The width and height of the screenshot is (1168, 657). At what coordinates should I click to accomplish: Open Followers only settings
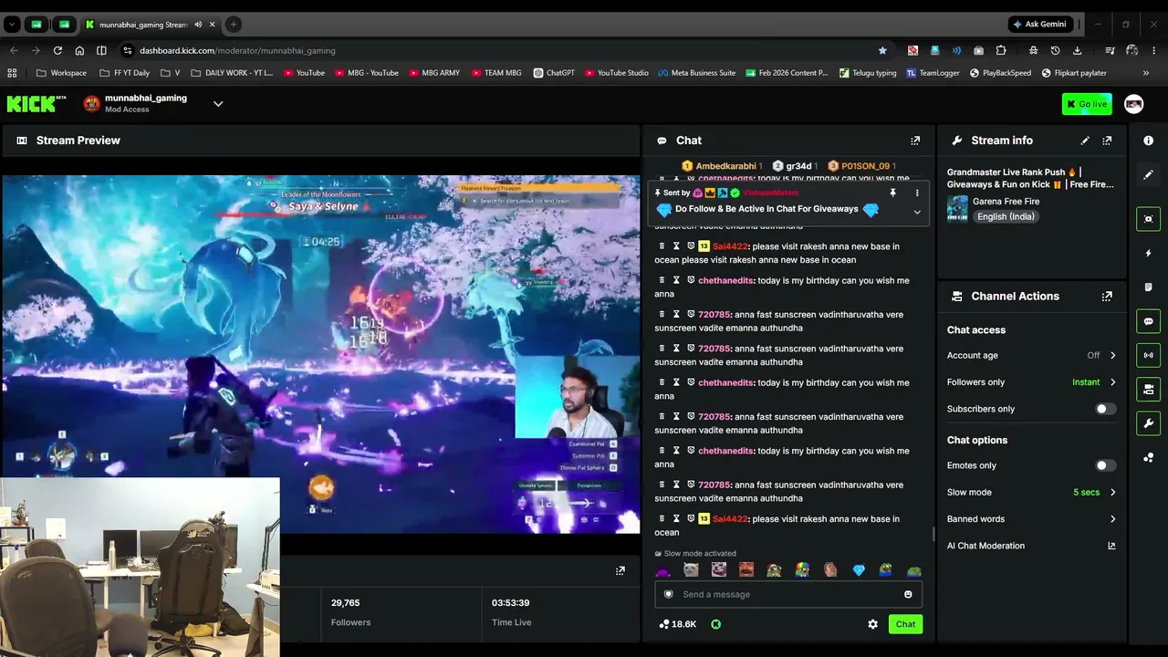(1031, 382)
